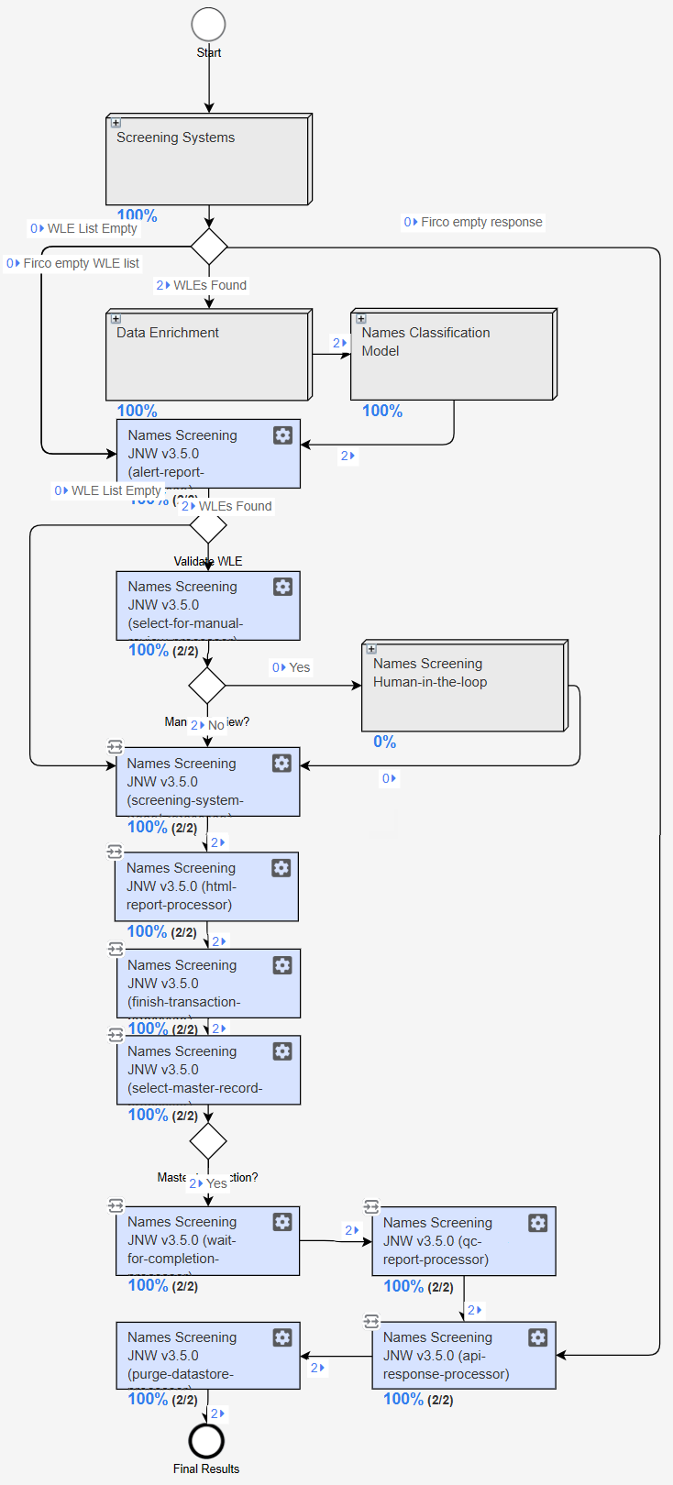Select gateway diamond below Screening Systems

tap(209, 247)
